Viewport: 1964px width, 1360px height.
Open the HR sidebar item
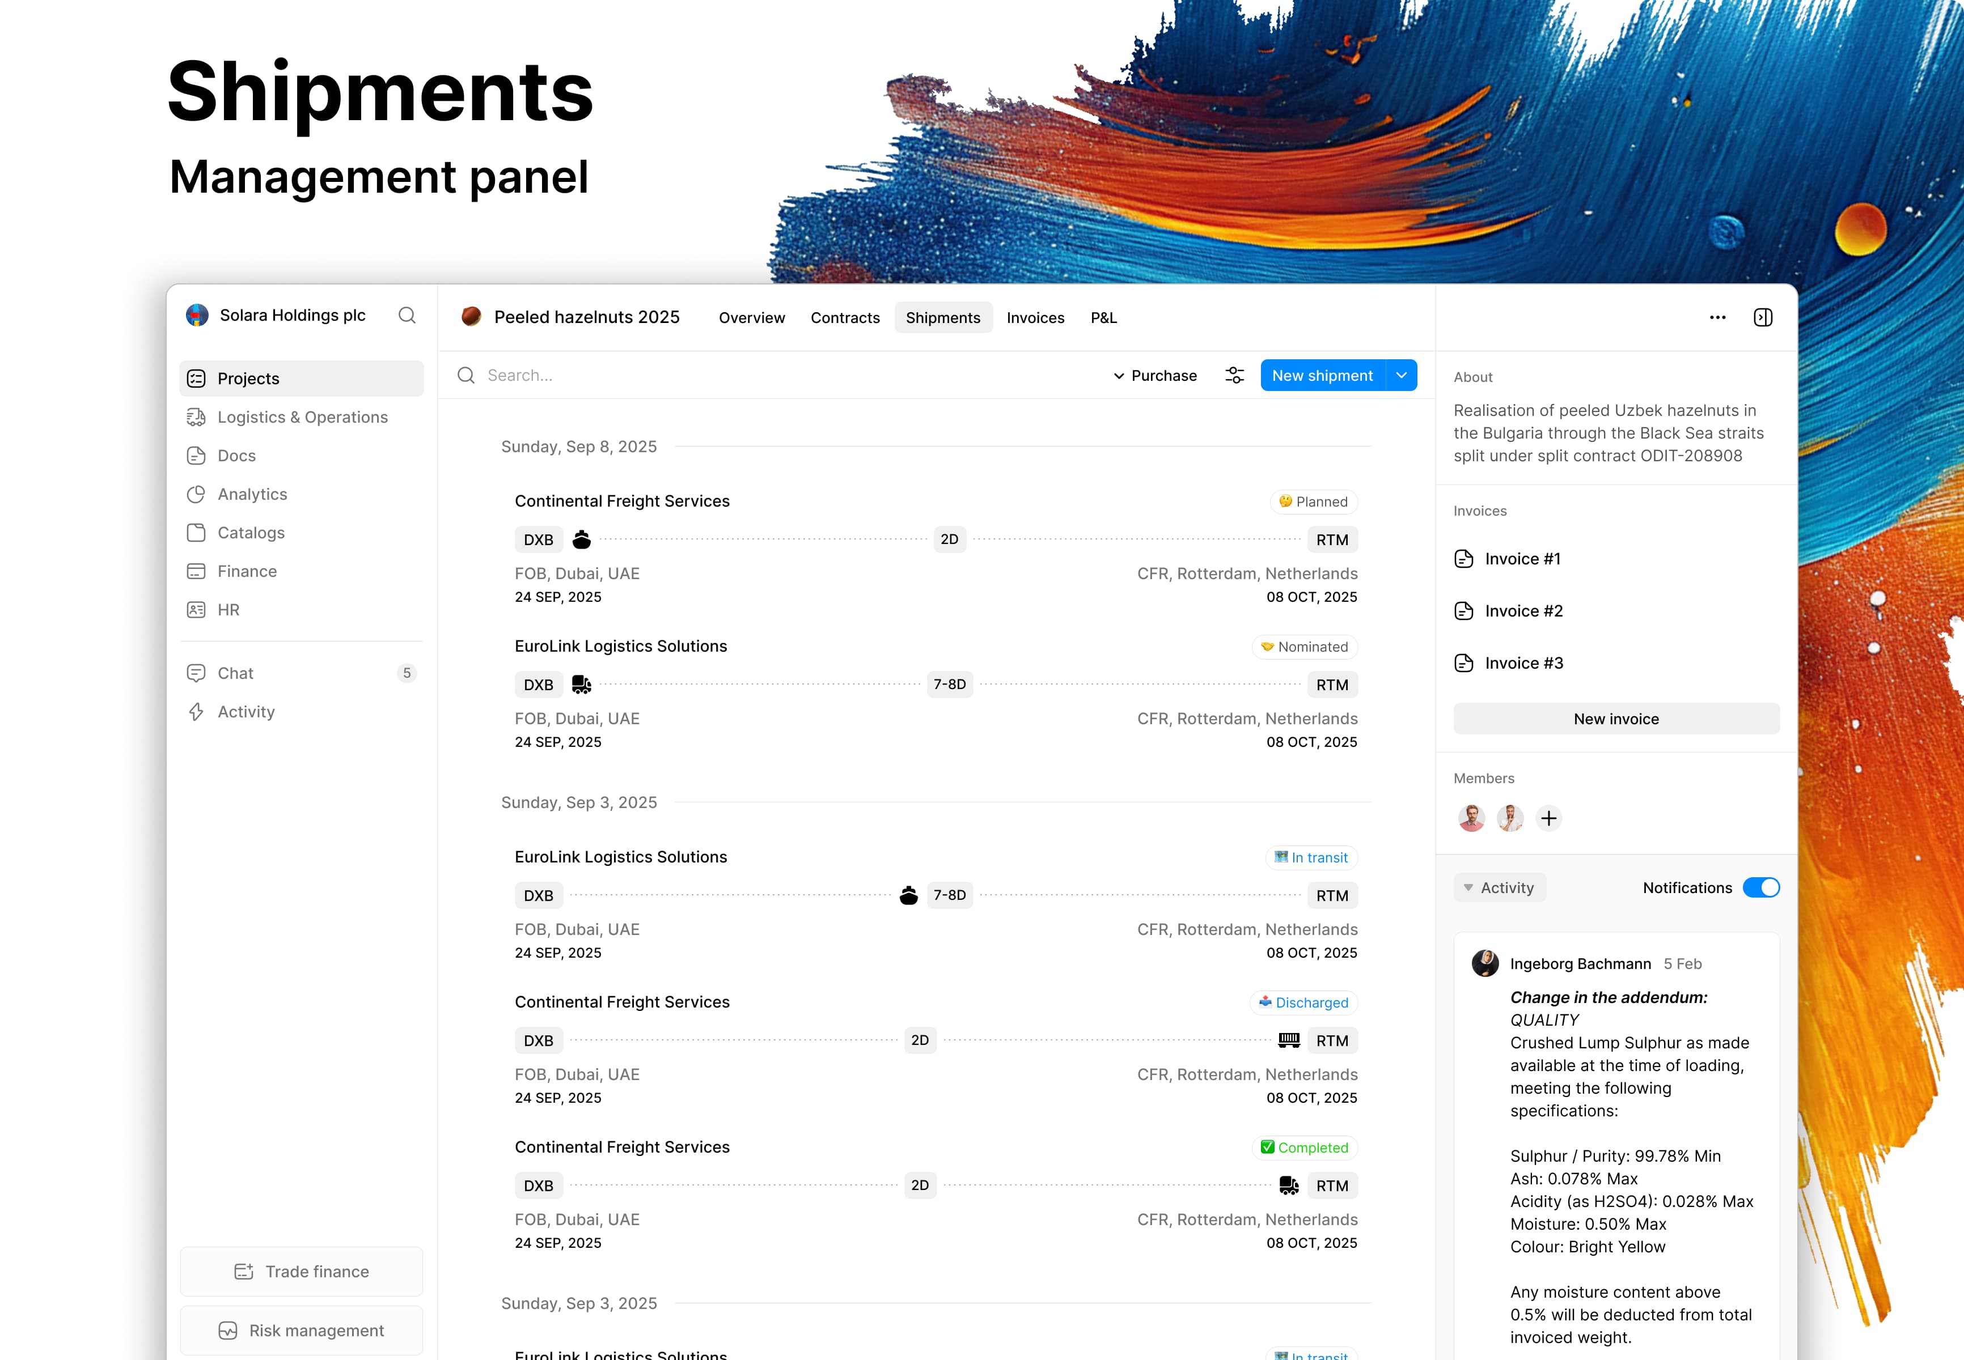click(302, 609)
